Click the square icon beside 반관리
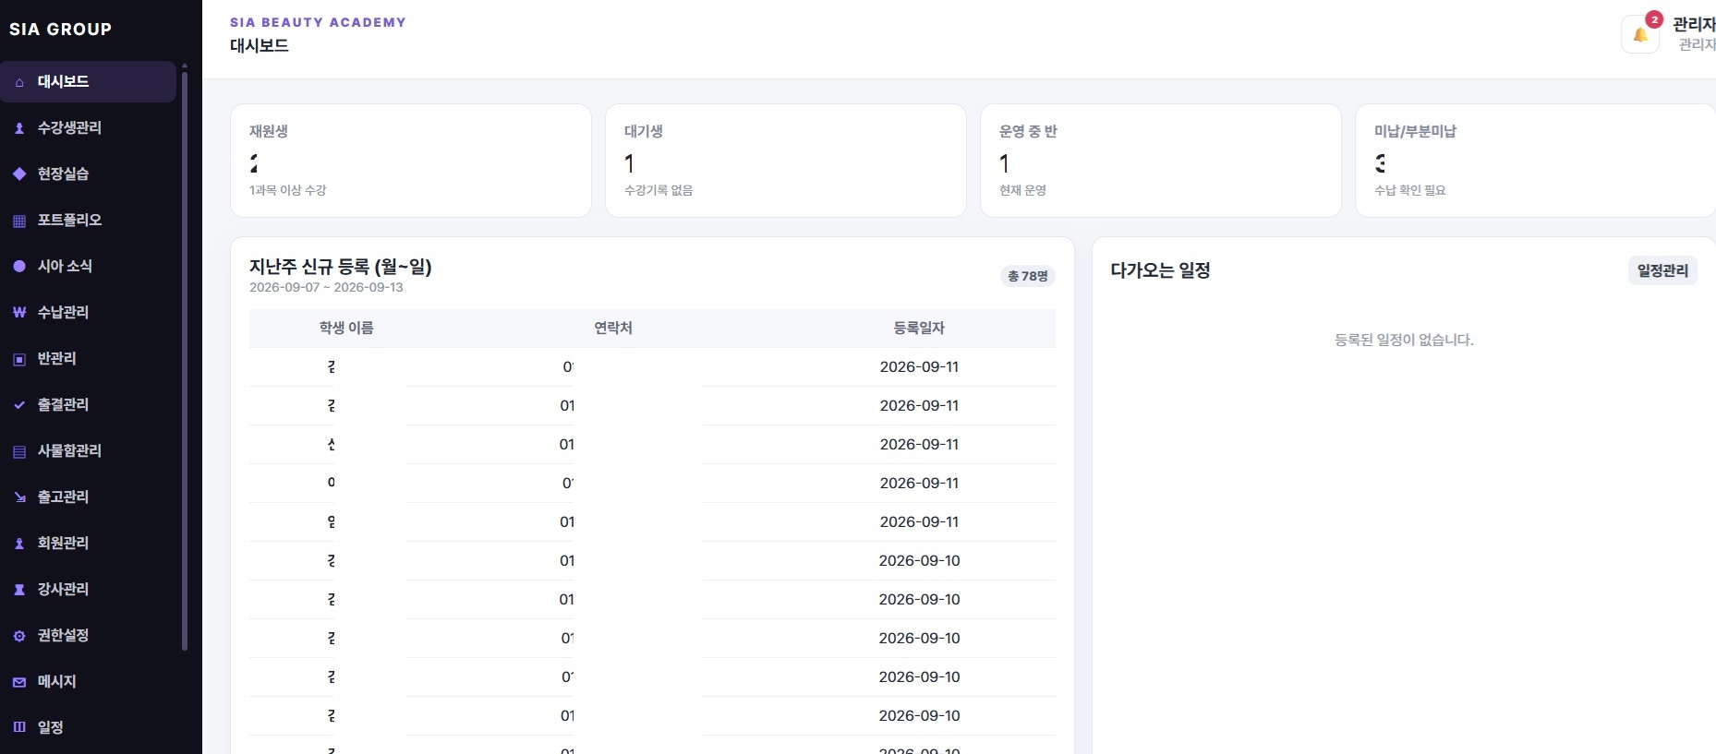Screen dimensions: 1716x754 point(19,359)
